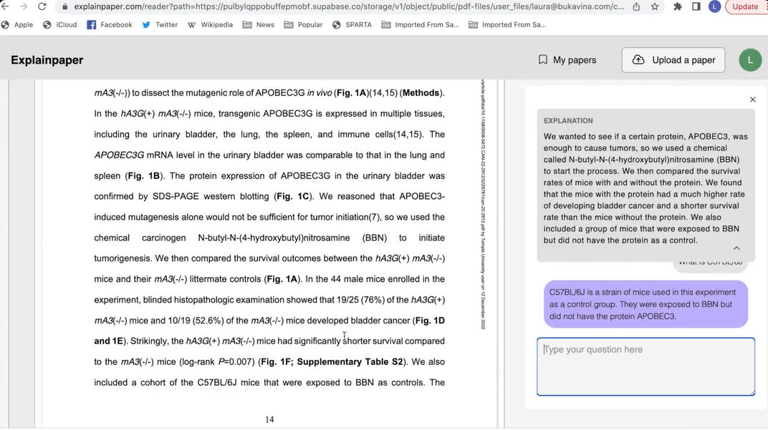Screen dimensions: 768x430
Task: Share page via address bar share icon
Action: tap(636, 6)
